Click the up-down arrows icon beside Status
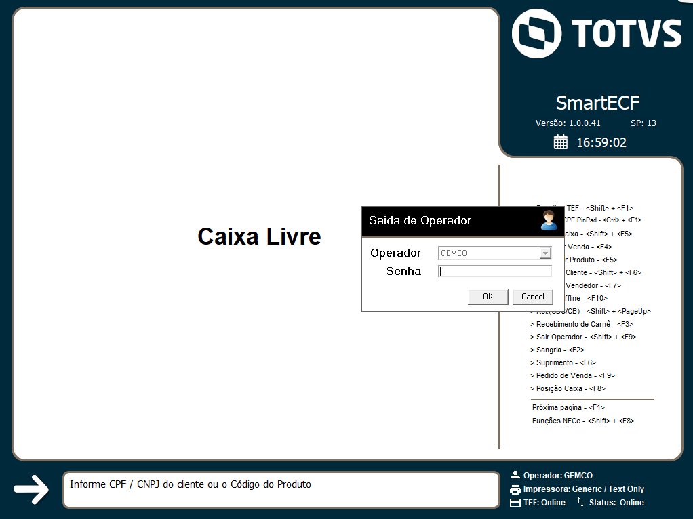Viewport: 693px width, 519px height. pos(580,502)
